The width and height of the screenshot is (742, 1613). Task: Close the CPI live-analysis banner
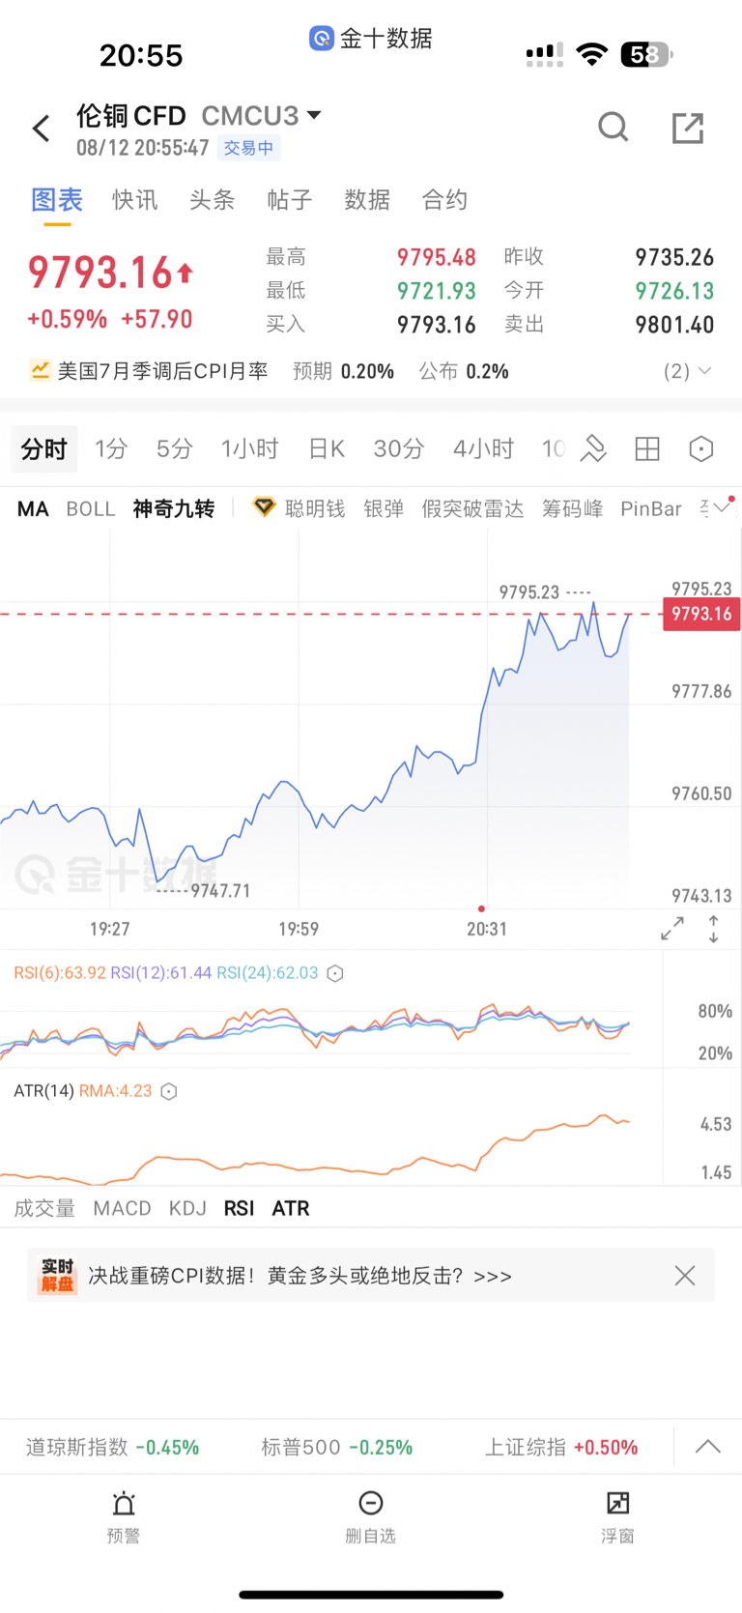pos(685,1276)
